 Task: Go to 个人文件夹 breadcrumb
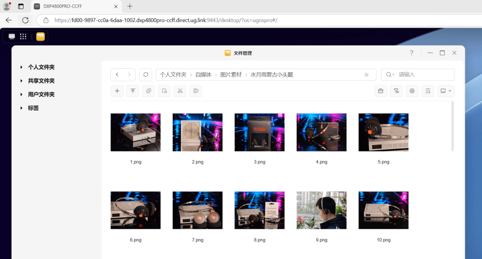coord(173,75)
